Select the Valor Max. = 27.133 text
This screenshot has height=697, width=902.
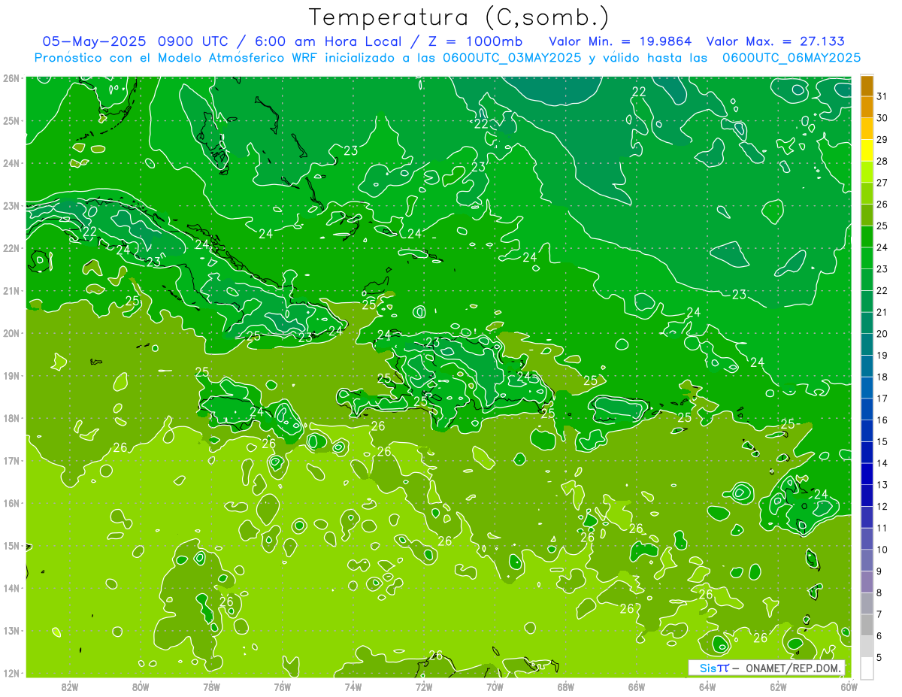click(x=775, y=41)
